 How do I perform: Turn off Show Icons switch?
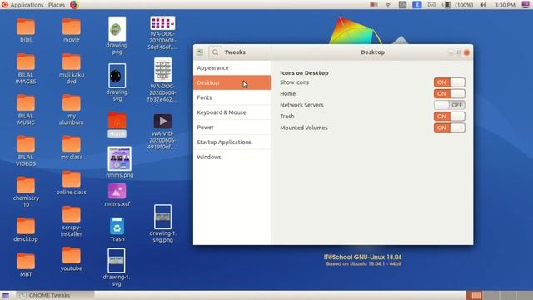coord(449,82)
